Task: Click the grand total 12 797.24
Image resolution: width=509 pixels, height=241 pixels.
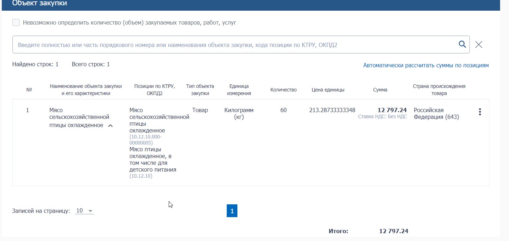Action: point(394,231)
